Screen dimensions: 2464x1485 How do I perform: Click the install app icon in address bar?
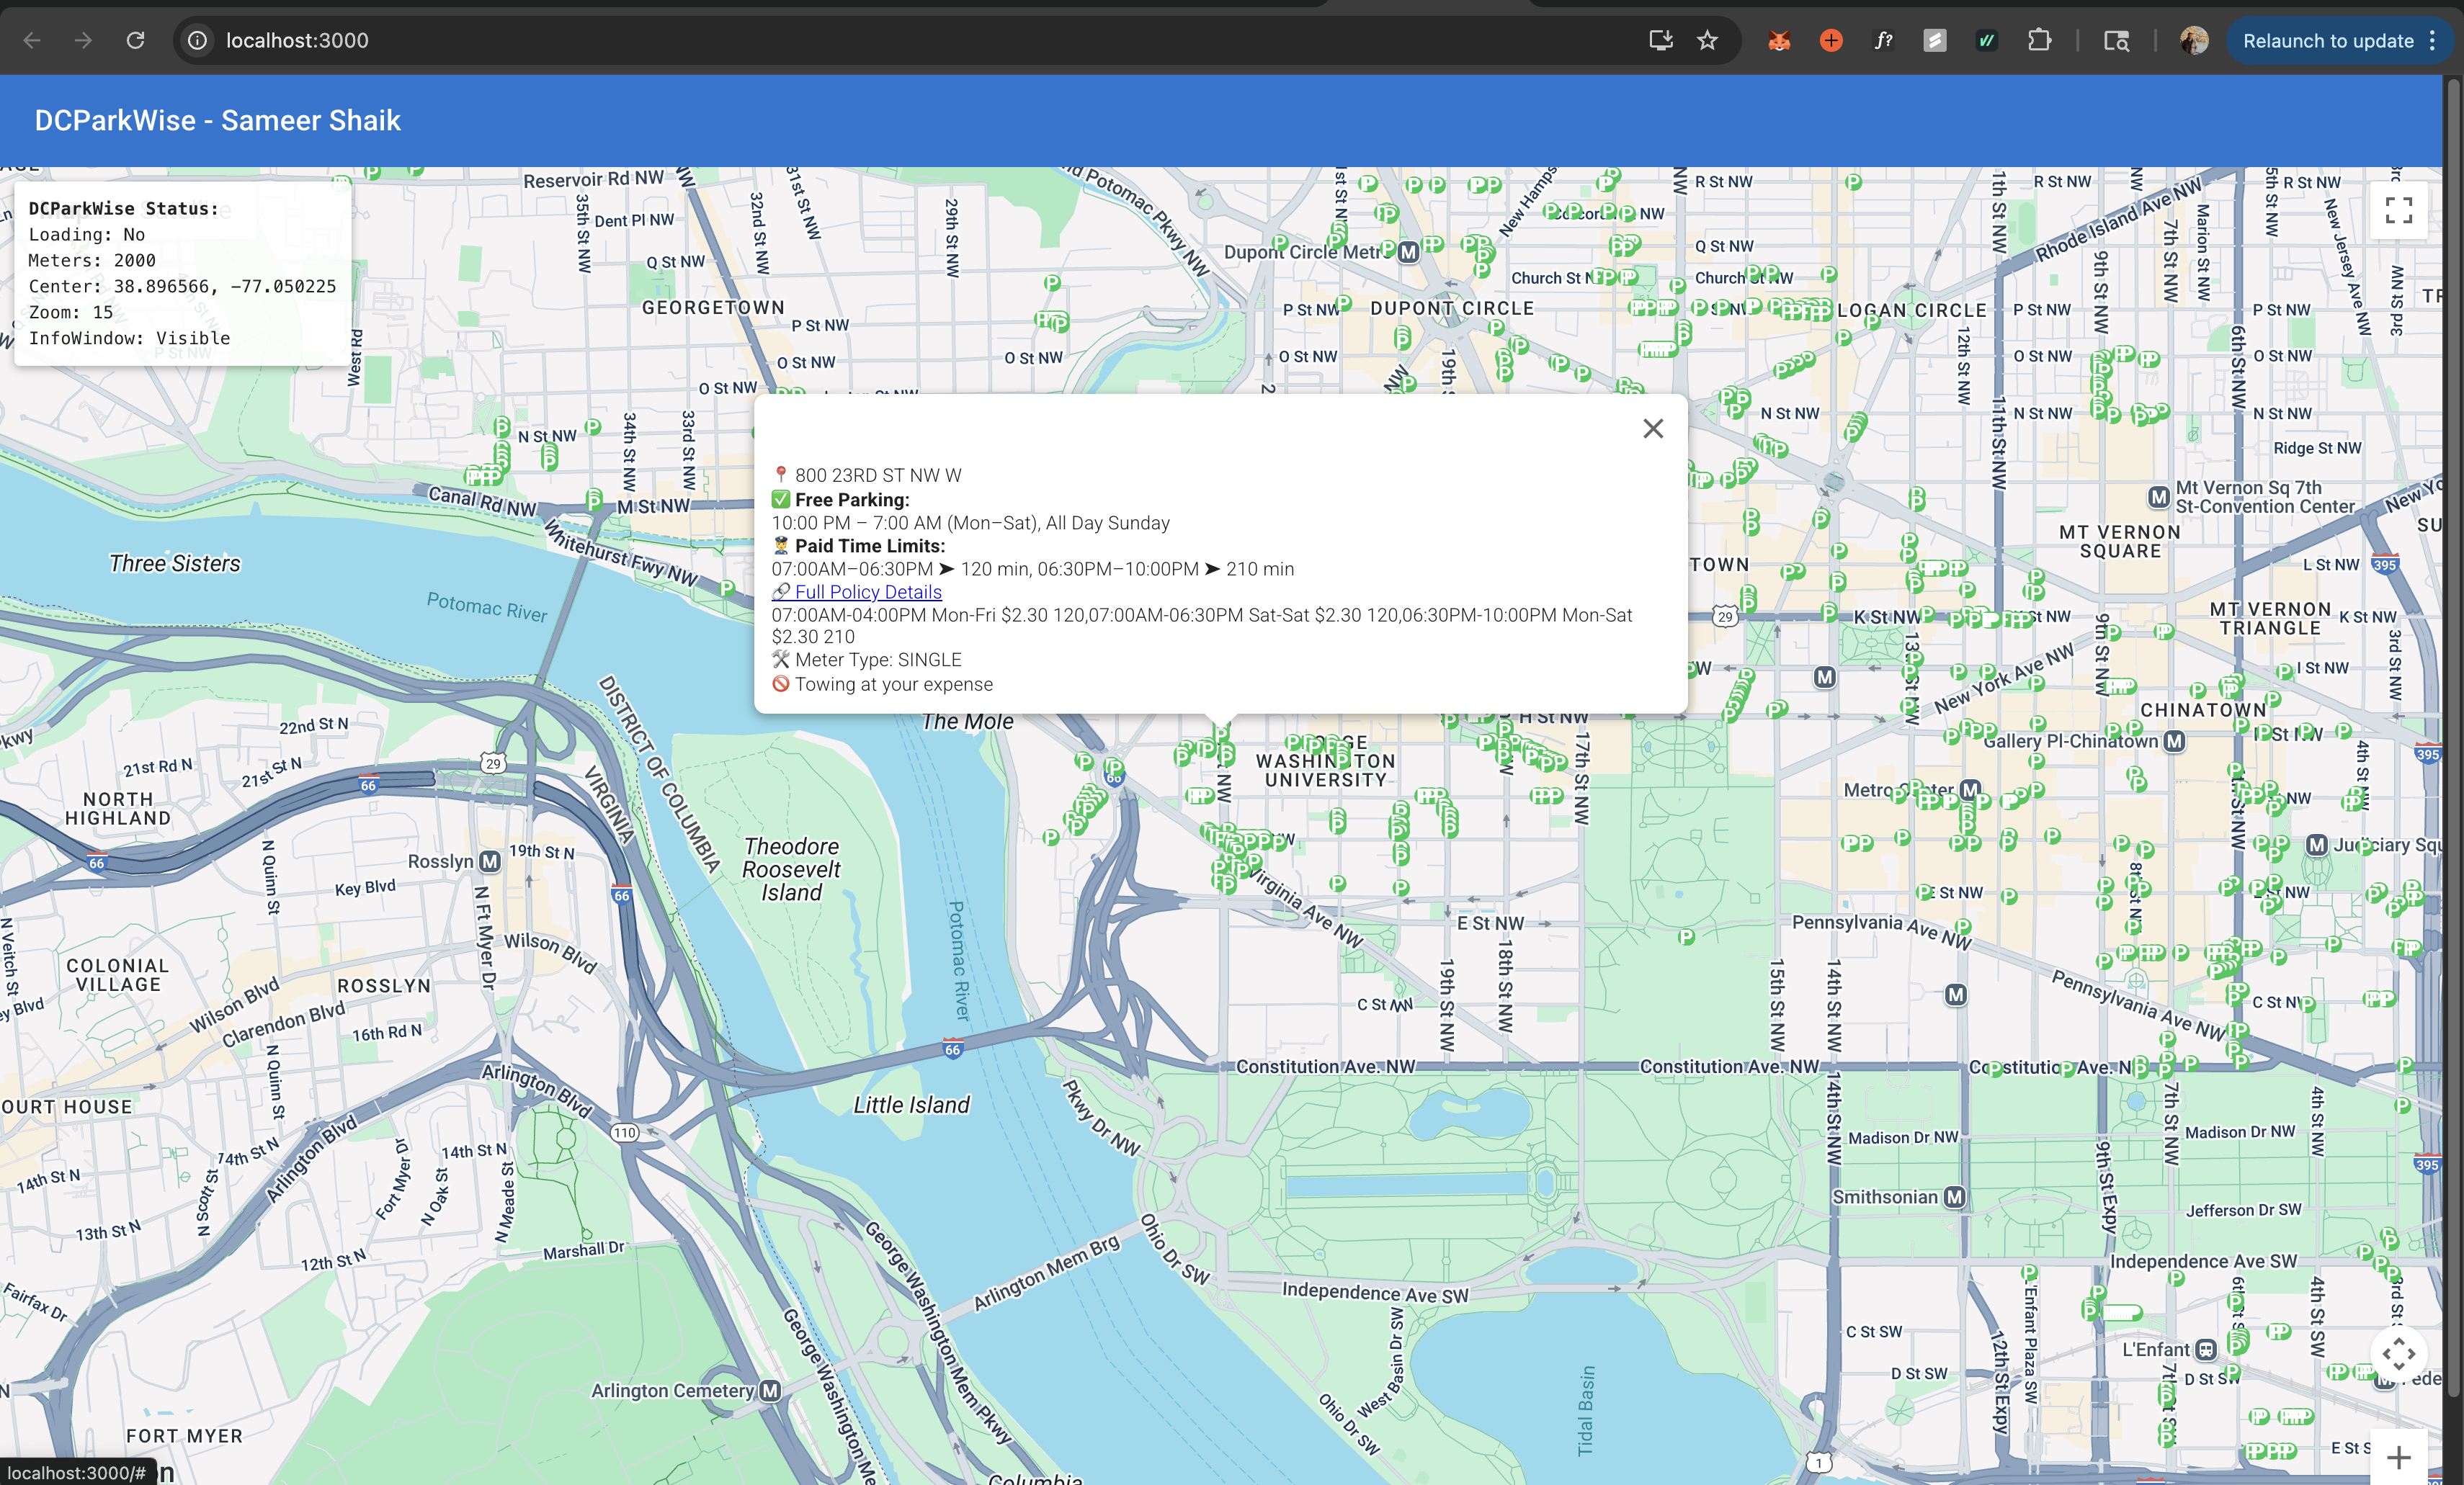tap(1660, 40)
